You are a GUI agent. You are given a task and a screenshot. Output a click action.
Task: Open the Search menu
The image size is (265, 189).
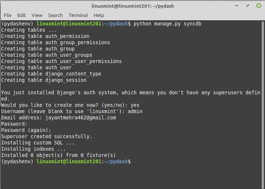click(x=55, y=15)
